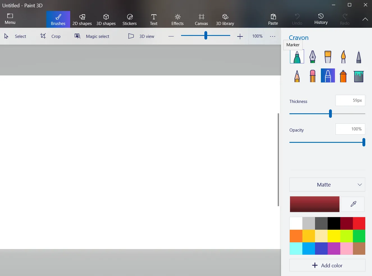Choose the Oil brush tool
Viewport: 372px width, 276px height.
coord(328,57)
